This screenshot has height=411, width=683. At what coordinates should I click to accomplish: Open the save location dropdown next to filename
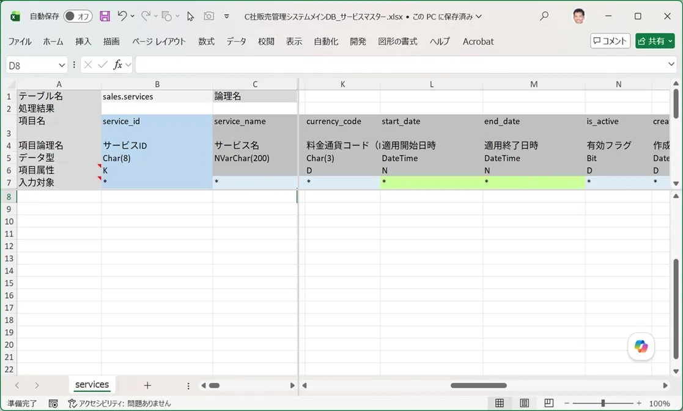click(x=479, y=16)
